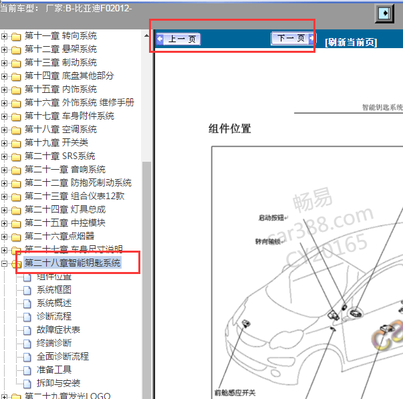Expand 第十三章 制动系统 tree node
This screenshot has width=403, height=399.
(5, 63)
